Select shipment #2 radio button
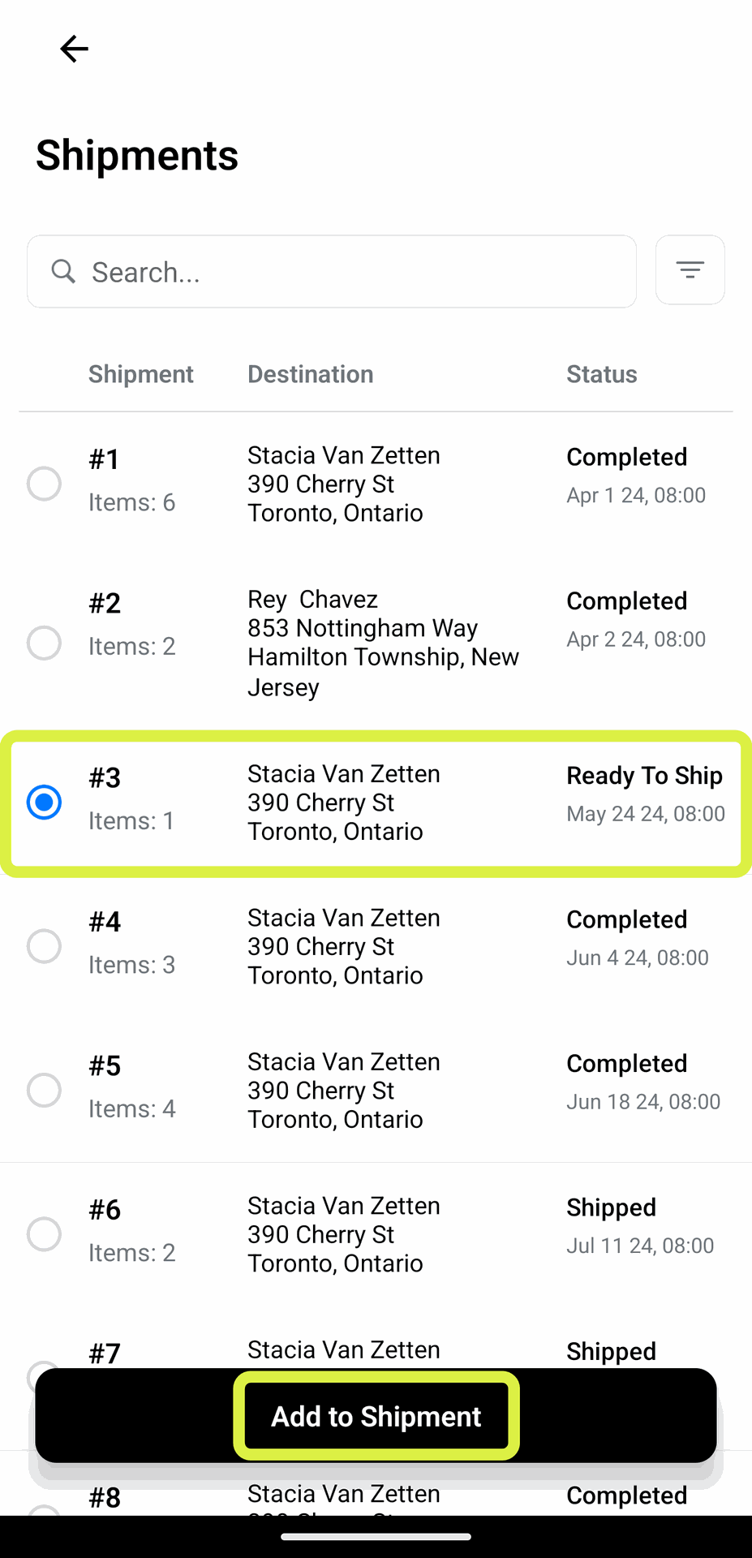 point(44,643)
